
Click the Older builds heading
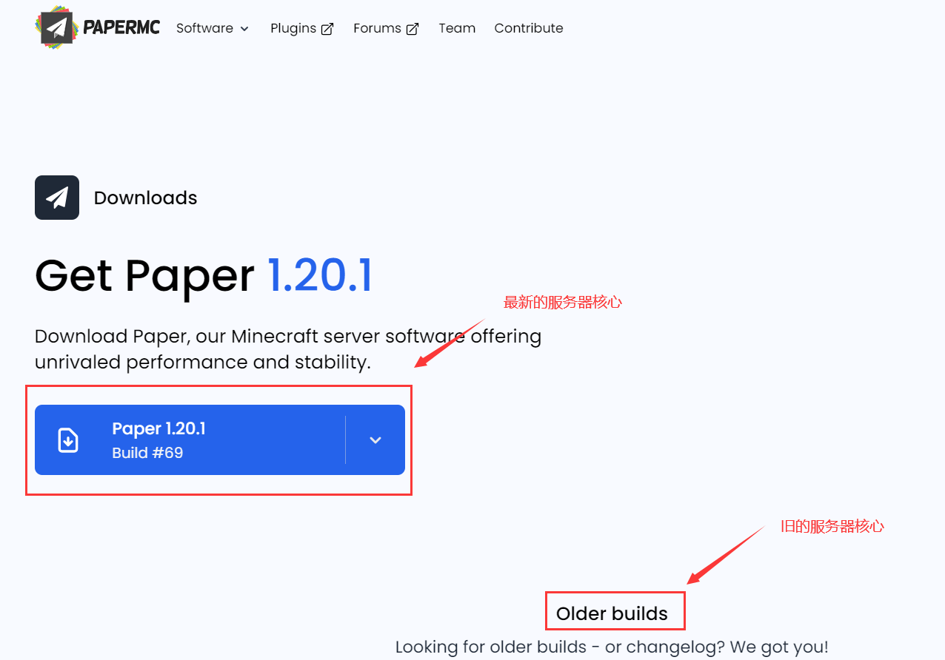pyautogui.click(x=612, y=613)
